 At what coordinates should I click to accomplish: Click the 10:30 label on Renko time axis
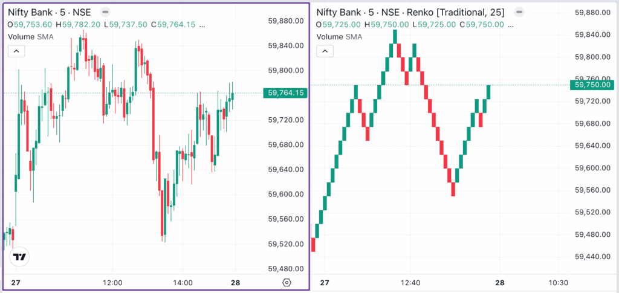coord(558,283)
